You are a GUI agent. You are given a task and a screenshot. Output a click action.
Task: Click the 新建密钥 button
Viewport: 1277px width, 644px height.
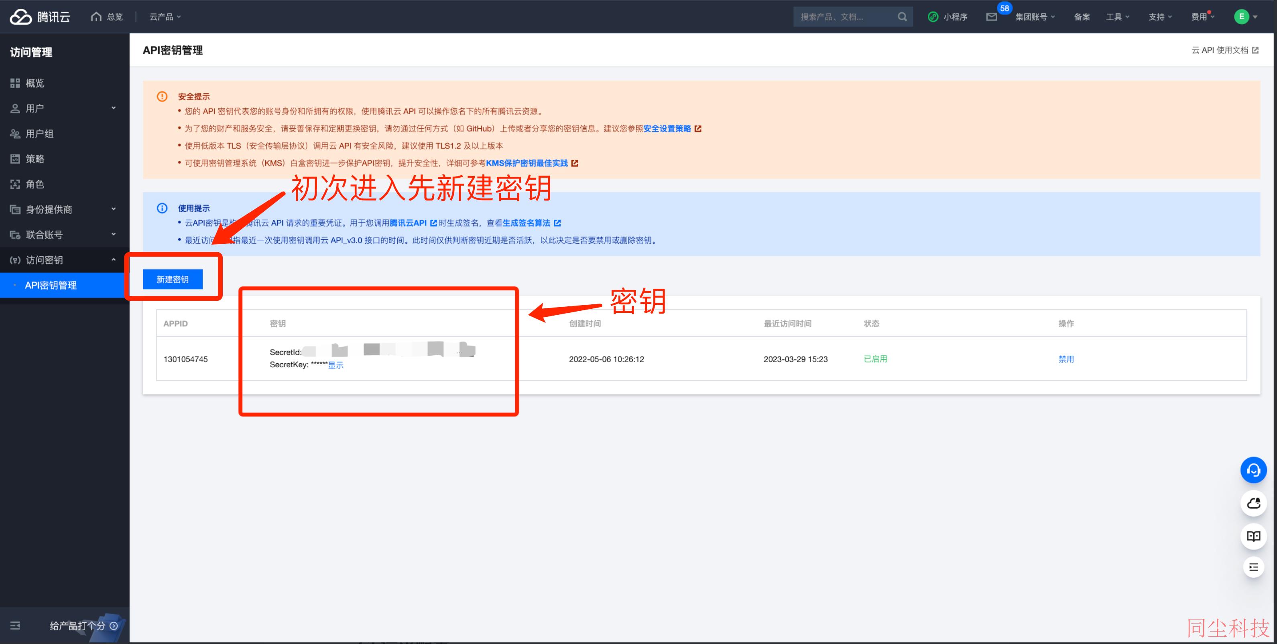[173, 279]
